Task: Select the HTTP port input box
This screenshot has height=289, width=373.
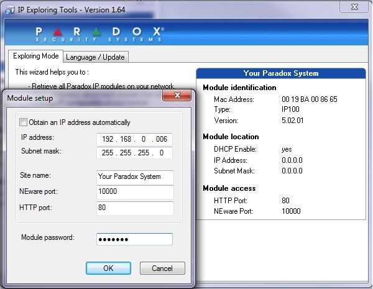Action: (x=134, y=208)
